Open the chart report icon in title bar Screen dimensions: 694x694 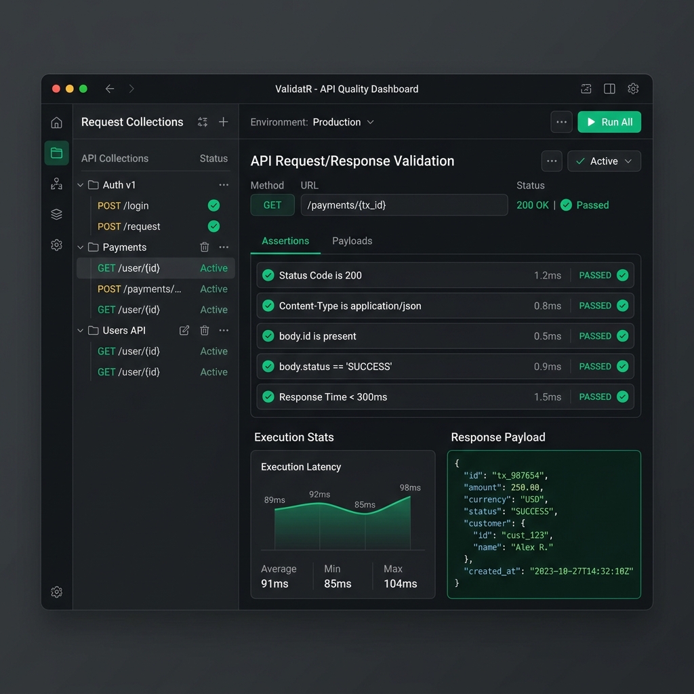pyautogui.click(x=586, y=89)
